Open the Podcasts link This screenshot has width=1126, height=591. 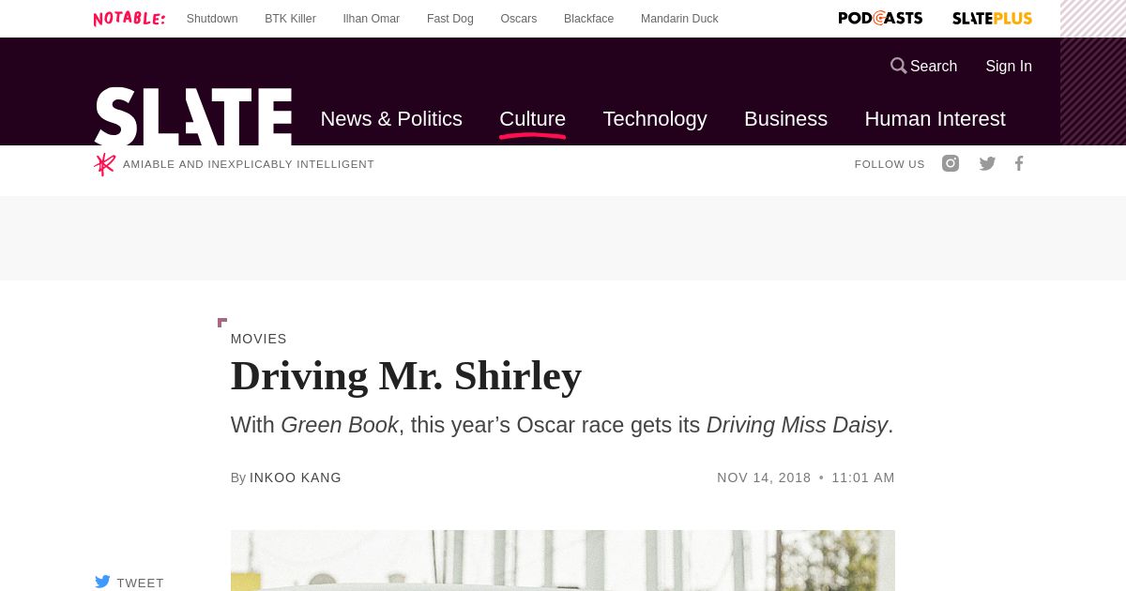coord(880,18)
